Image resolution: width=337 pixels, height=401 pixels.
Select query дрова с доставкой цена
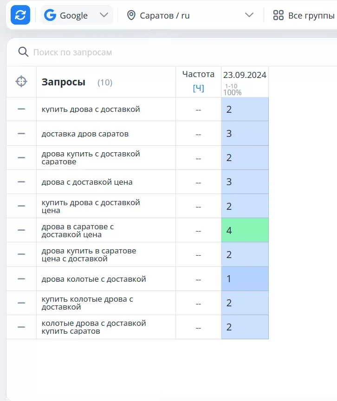click(87, 182)
